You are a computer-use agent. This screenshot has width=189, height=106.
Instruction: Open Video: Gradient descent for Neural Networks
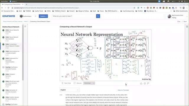click(x=11, y=99)
